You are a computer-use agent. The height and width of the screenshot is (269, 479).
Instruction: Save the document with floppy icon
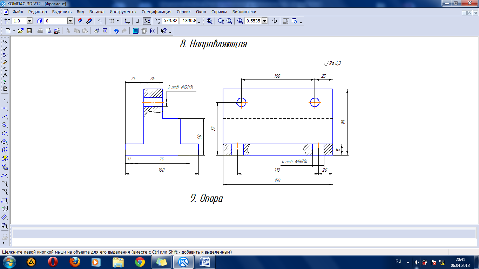click(x=29, y=31)
